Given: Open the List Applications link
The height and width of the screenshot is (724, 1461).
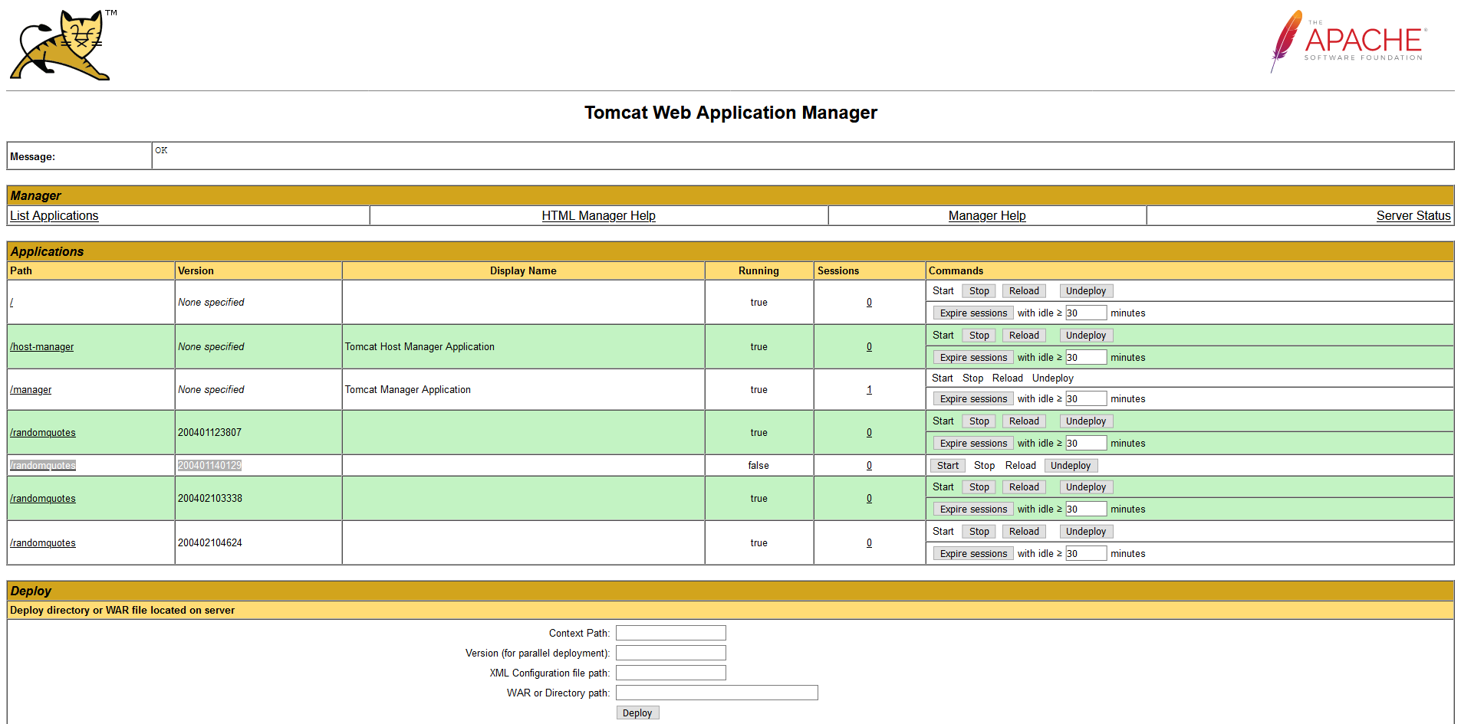Looking at the screenshot, I should pyautogui.click(x=54, y=216).
